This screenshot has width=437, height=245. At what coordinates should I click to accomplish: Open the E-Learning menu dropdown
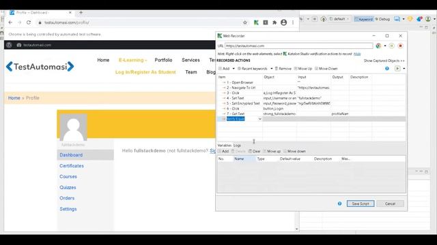click(132, 60)
